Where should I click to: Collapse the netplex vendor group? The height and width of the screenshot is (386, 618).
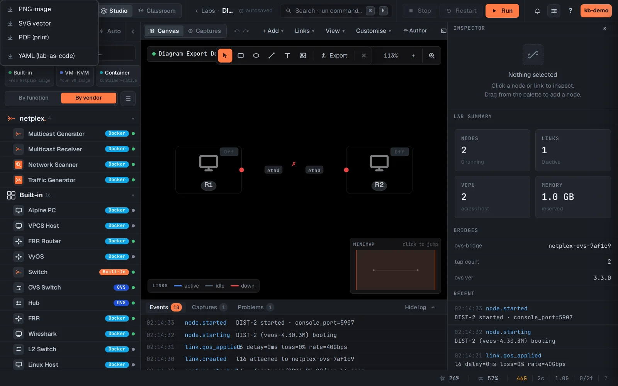click(x=133, y=119)
